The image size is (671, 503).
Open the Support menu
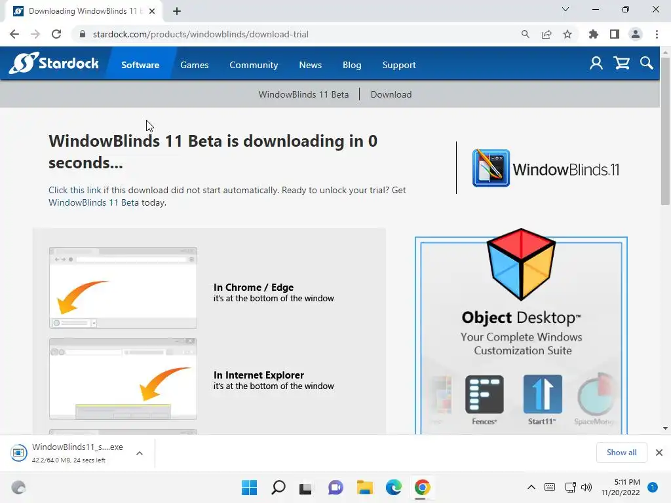(399, 65)
